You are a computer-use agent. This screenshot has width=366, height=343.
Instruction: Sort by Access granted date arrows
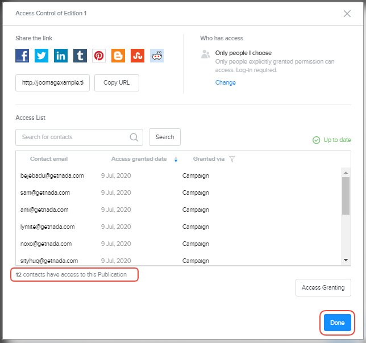click(x=176, y=159)
